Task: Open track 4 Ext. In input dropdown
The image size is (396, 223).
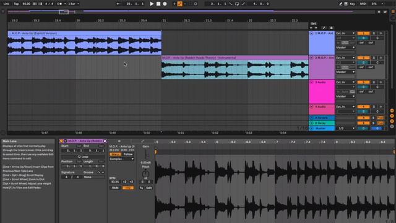Action: click(345, 107)
